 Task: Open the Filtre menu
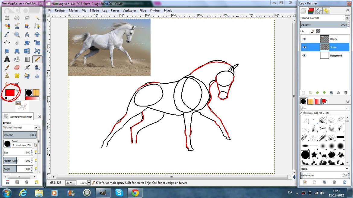tap(143, 10)
